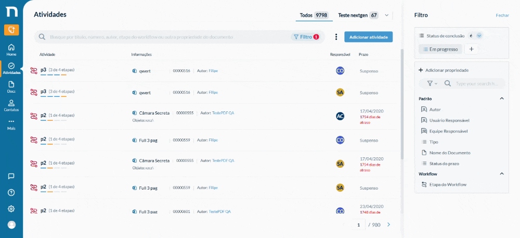Click the Responsável column header
Image resolution: width=520 pixels, height=238 pixels.
point(340,55)
